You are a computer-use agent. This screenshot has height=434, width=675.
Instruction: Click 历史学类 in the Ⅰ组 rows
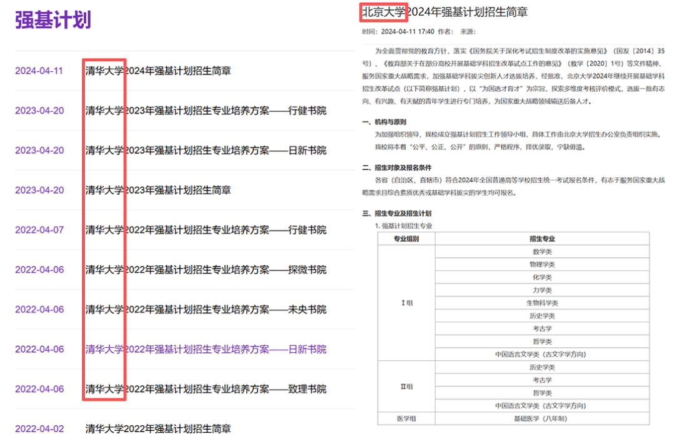[x=542, y=316]
